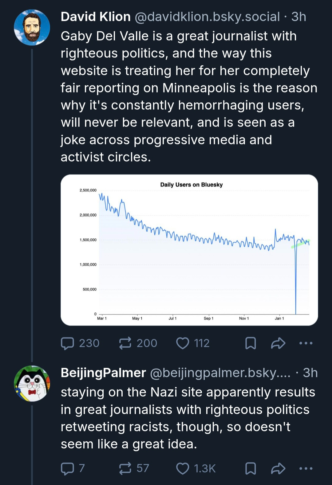Open BeijingPalmer's cat avatar

[x=32, y=383]
